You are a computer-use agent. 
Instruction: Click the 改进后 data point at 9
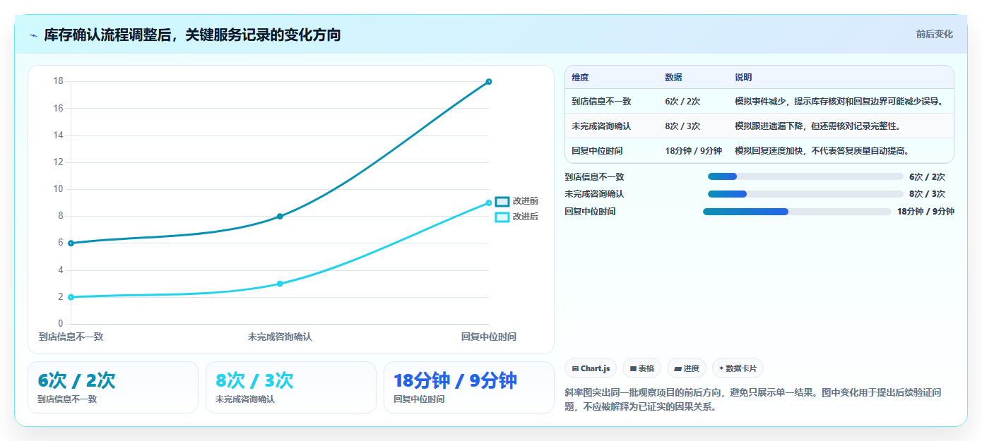click(x=489, y=203)
